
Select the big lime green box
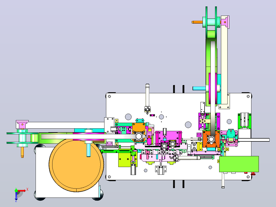point(239,164)
